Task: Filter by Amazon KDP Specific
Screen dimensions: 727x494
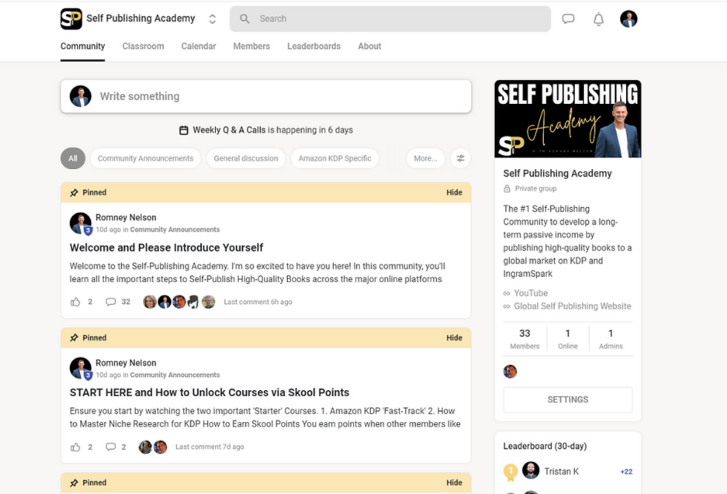Action: coord(335,159)
